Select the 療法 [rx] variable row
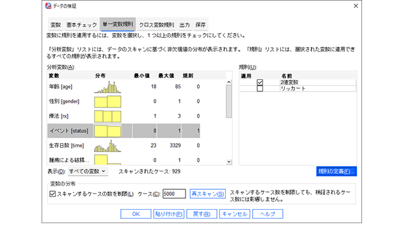The image size is (403, 243). coord(124,116)
